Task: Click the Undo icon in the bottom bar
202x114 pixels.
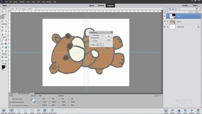Action: tap(19, 111)
